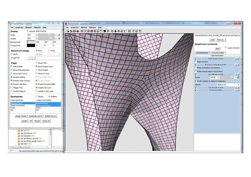Click the Merge Visible button
Screen dimensions: 251x177
coord(21,116)
